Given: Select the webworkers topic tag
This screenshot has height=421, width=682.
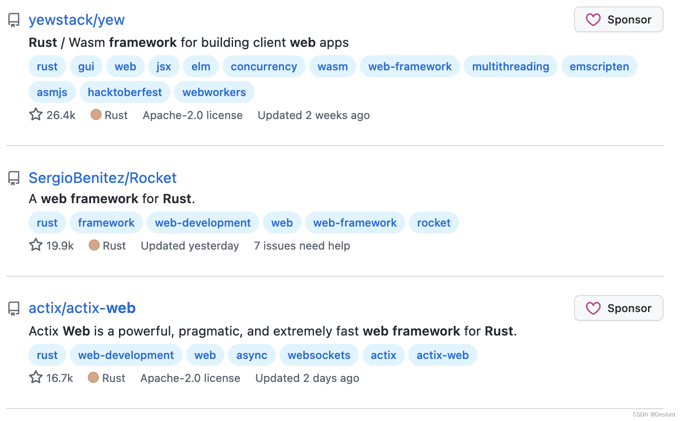Looking at the screenshot, I should (214, 92).
